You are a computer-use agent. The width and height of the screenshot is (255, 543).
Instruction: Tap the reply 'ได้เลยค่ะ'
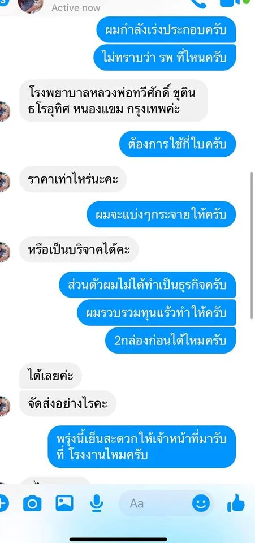point(50,376)
